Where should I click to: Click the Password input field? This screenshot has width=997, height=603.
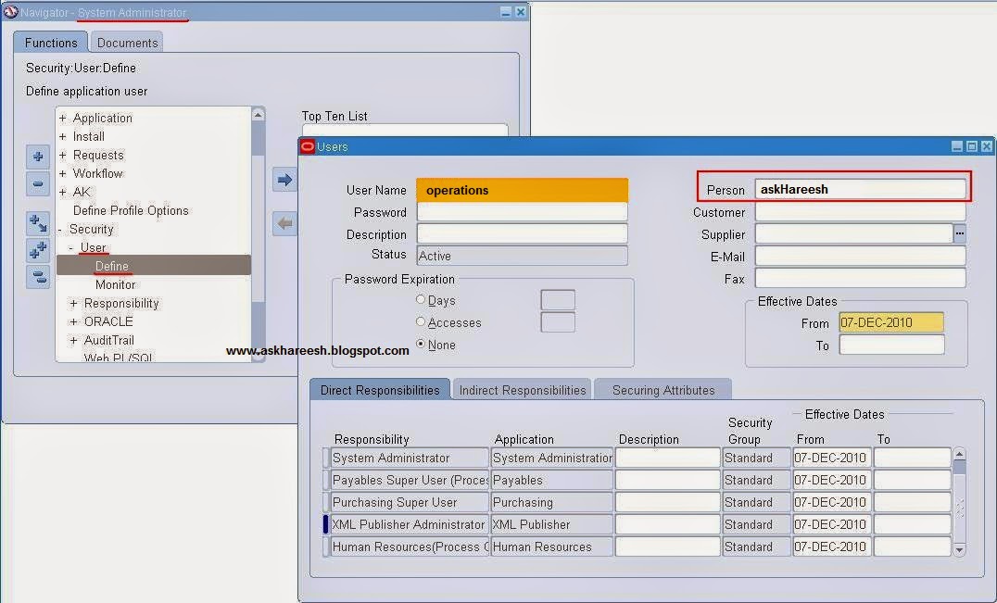(522, 212)
